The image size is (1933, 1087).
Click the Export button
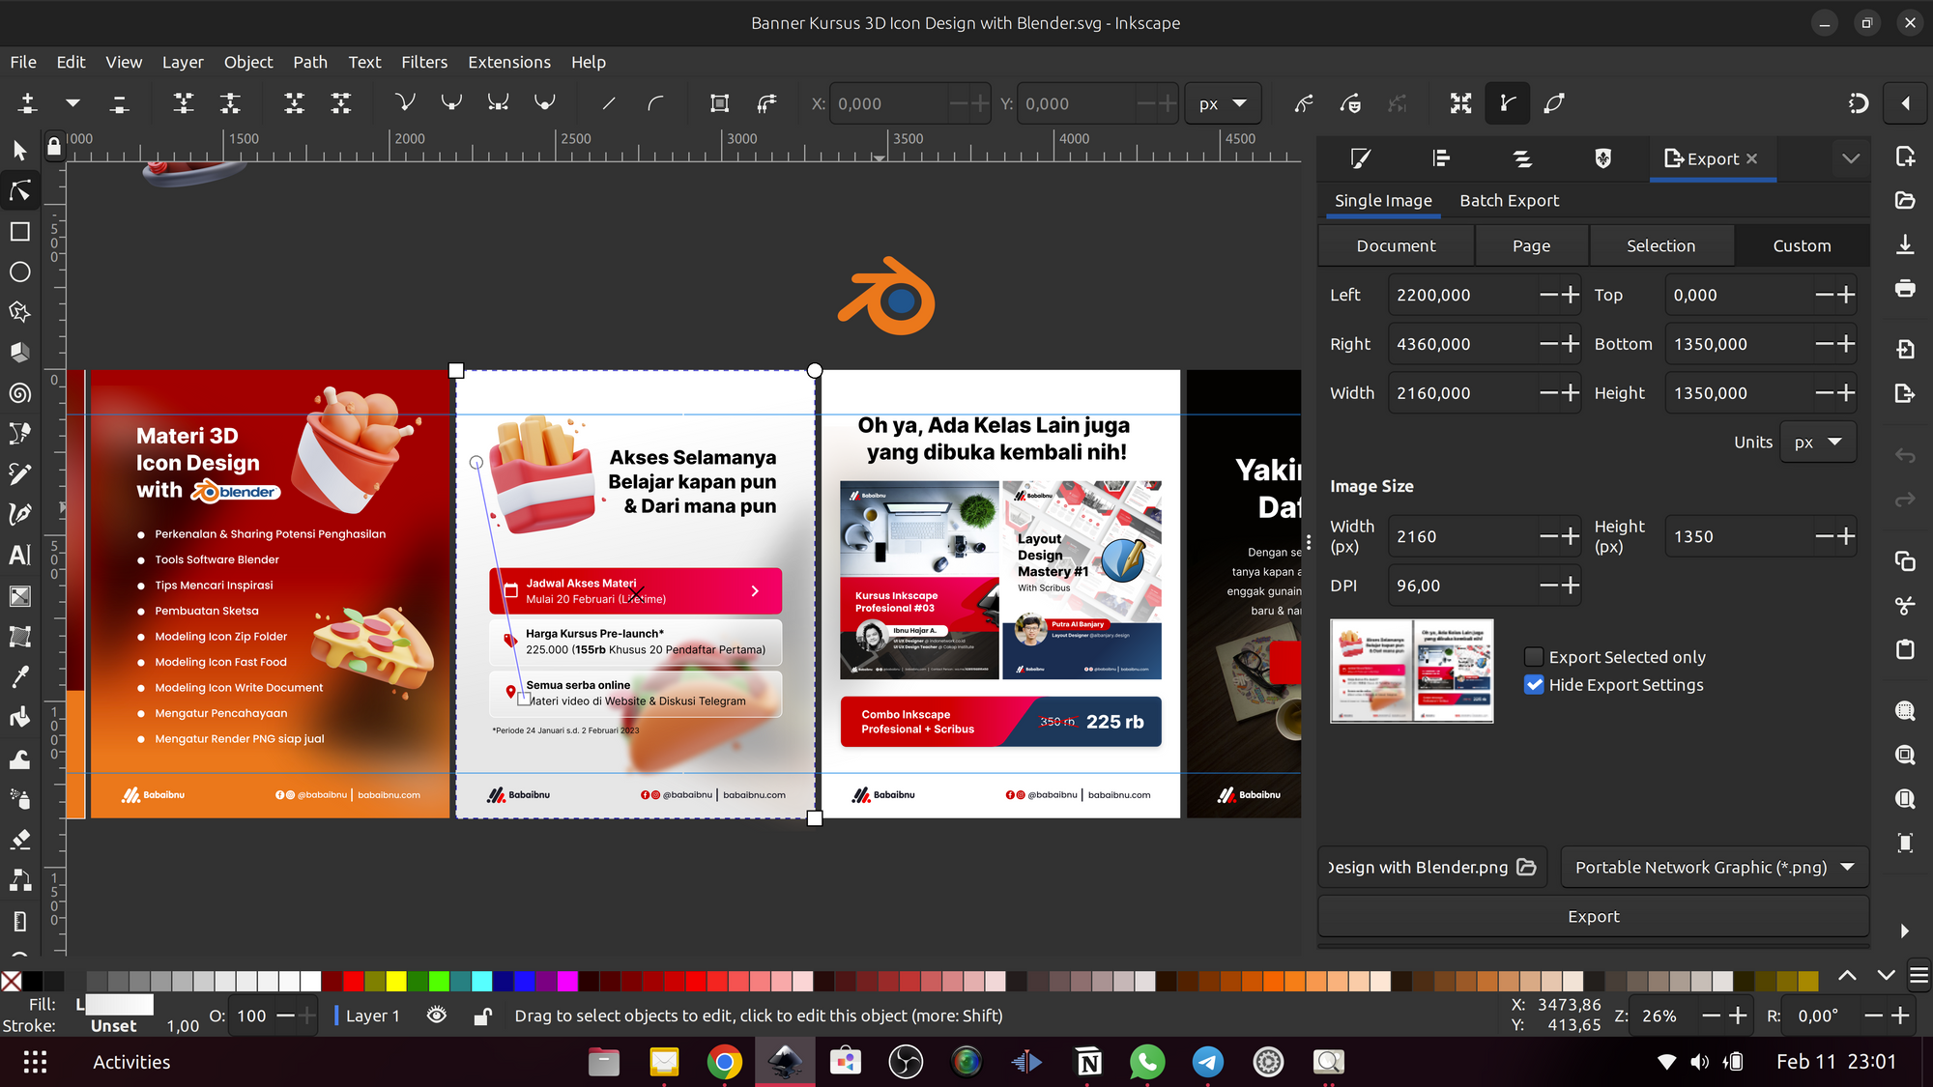pos(1593,916)
